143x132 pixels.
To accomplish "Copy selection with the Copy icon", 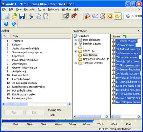I will [38, 16].
